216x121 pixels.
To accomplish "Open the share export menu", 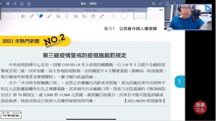I will tap(29, 4).
